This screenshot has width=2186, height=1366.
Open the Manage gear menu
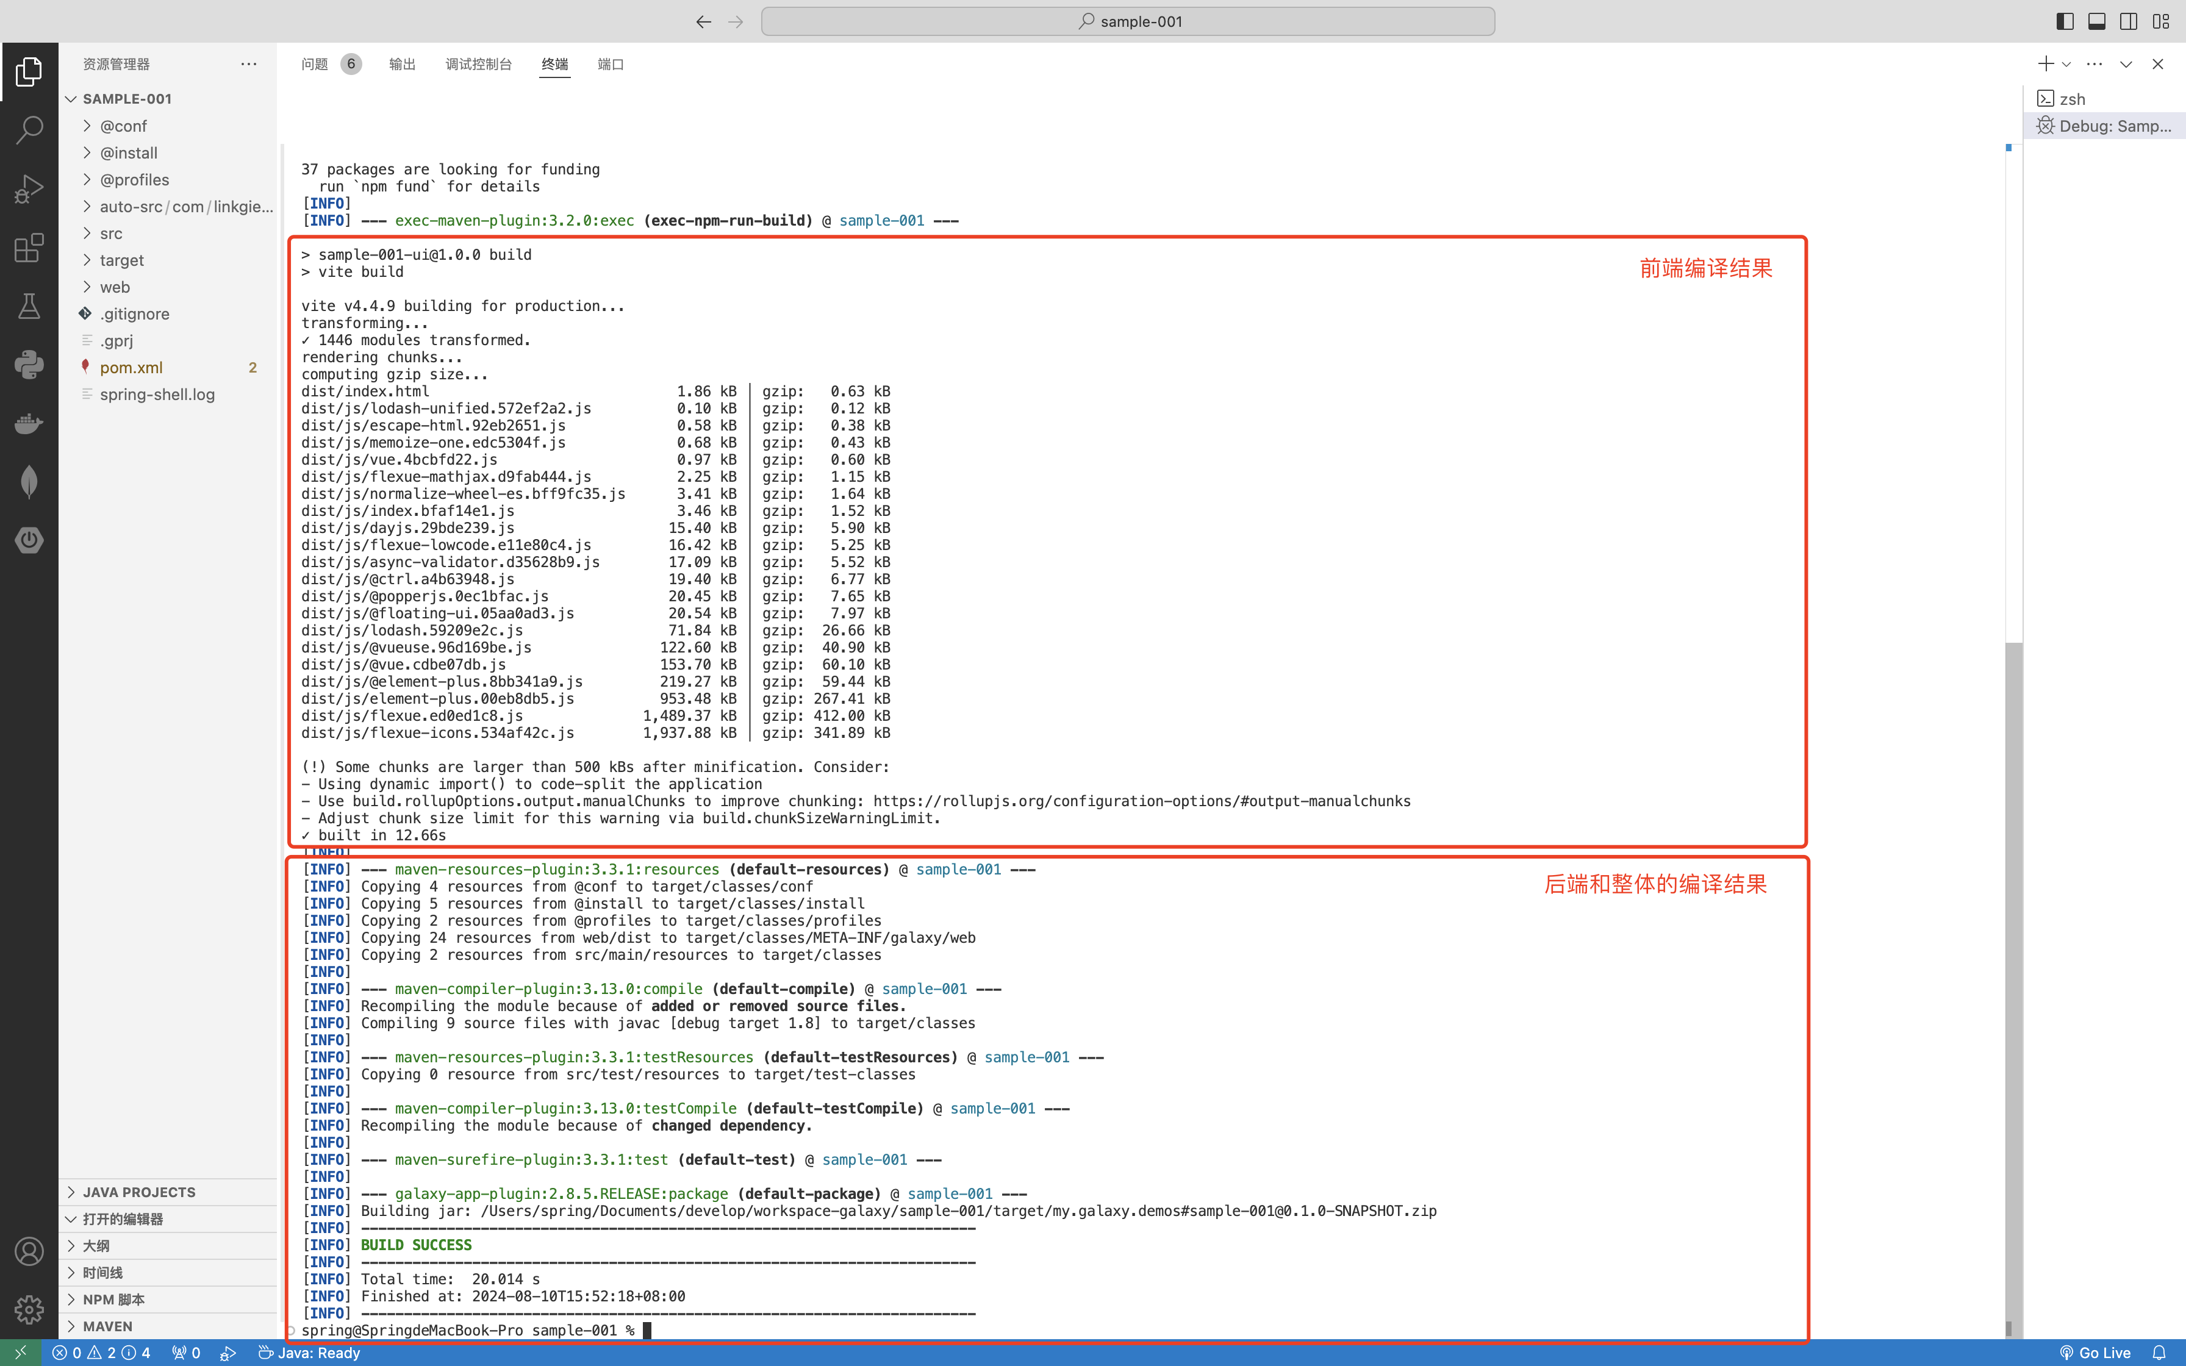tap(29, 1309)
